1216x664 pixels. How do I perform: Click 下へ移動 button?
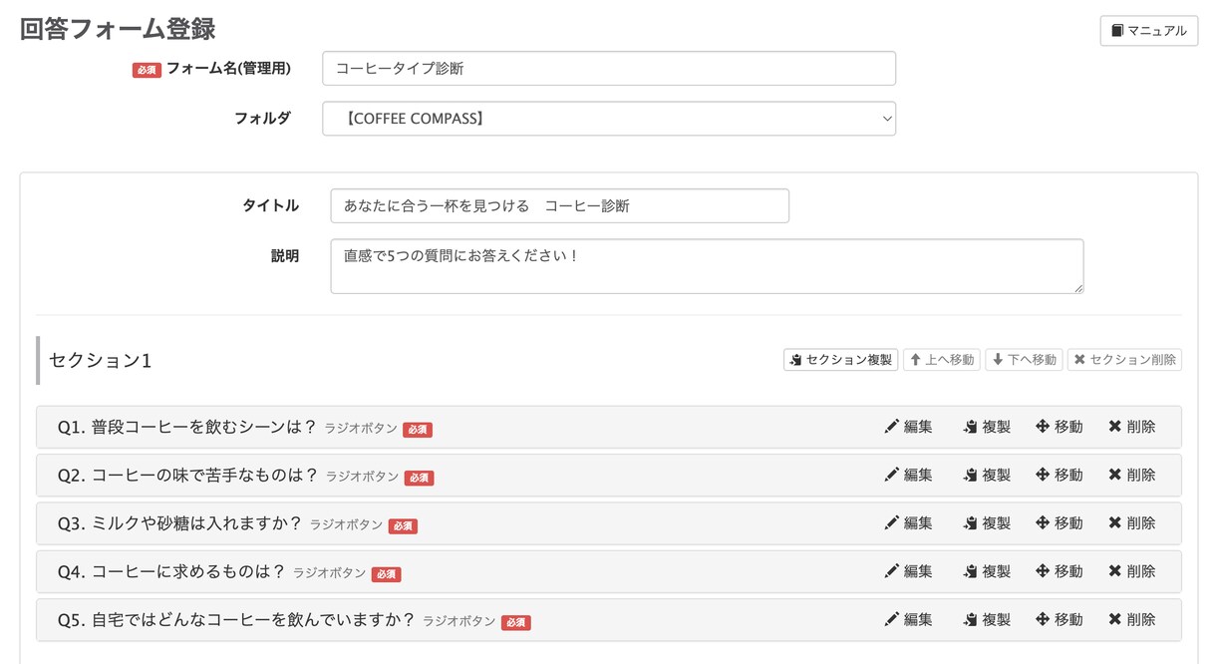(1024, 360)
